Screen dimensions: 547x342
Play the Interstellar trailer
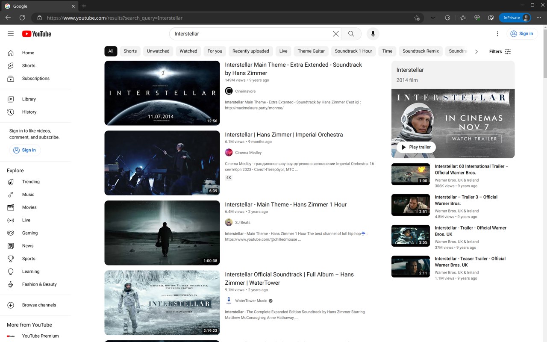416,147
